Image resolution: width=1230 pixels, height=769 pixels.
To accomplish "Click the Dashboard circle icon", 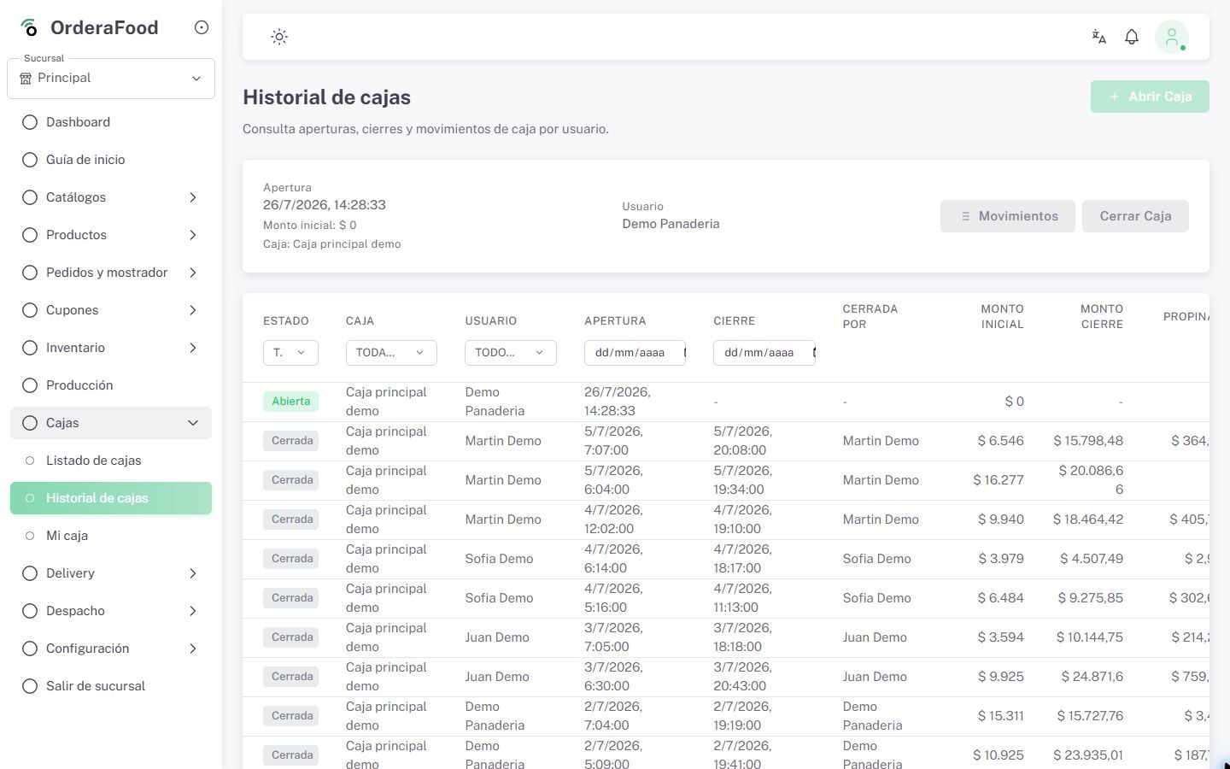I will coord(30,122).
